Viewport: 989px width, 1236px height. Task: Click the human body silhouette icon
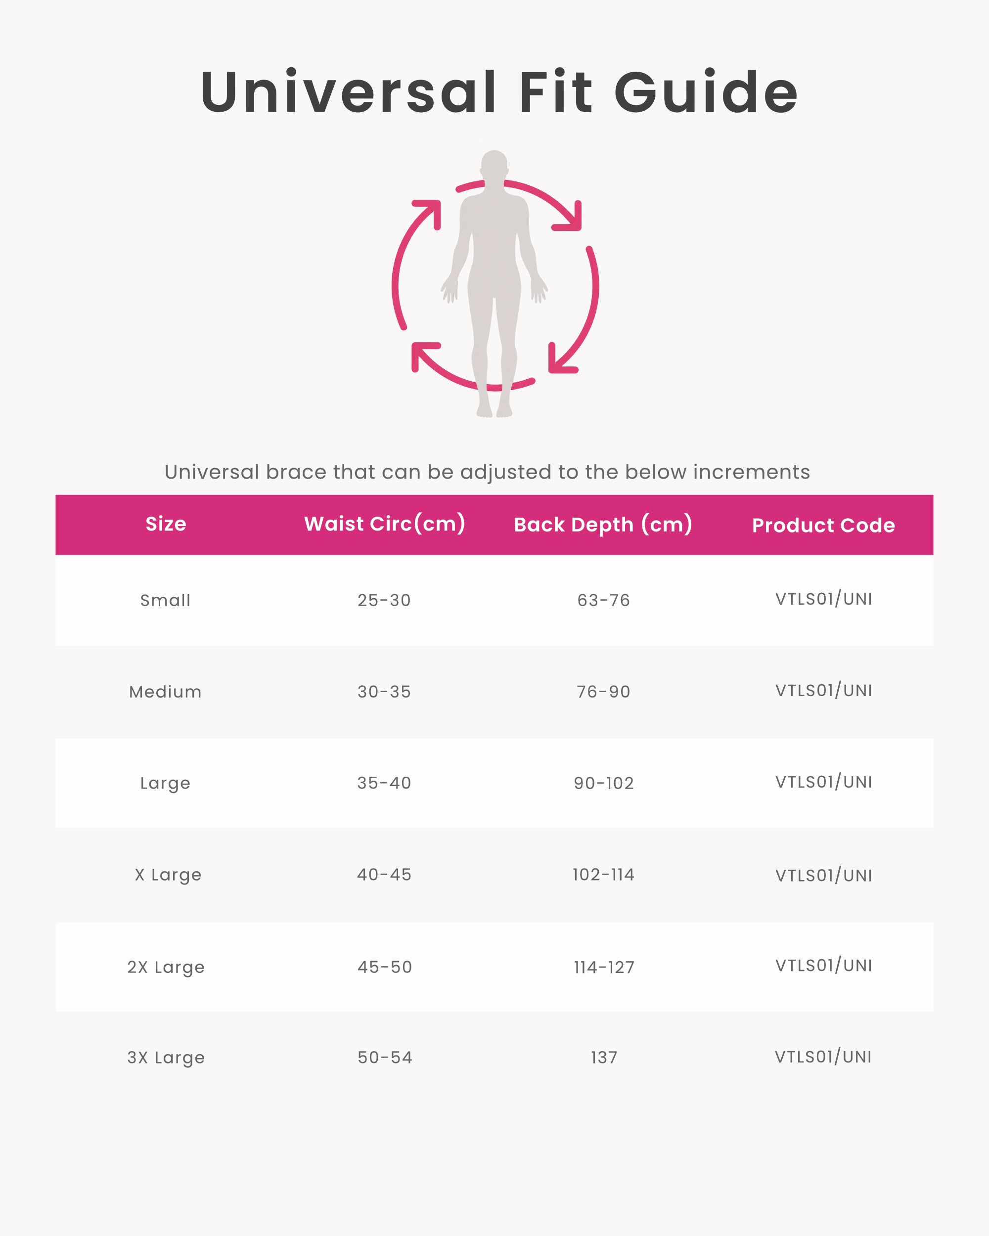point(494,284)
